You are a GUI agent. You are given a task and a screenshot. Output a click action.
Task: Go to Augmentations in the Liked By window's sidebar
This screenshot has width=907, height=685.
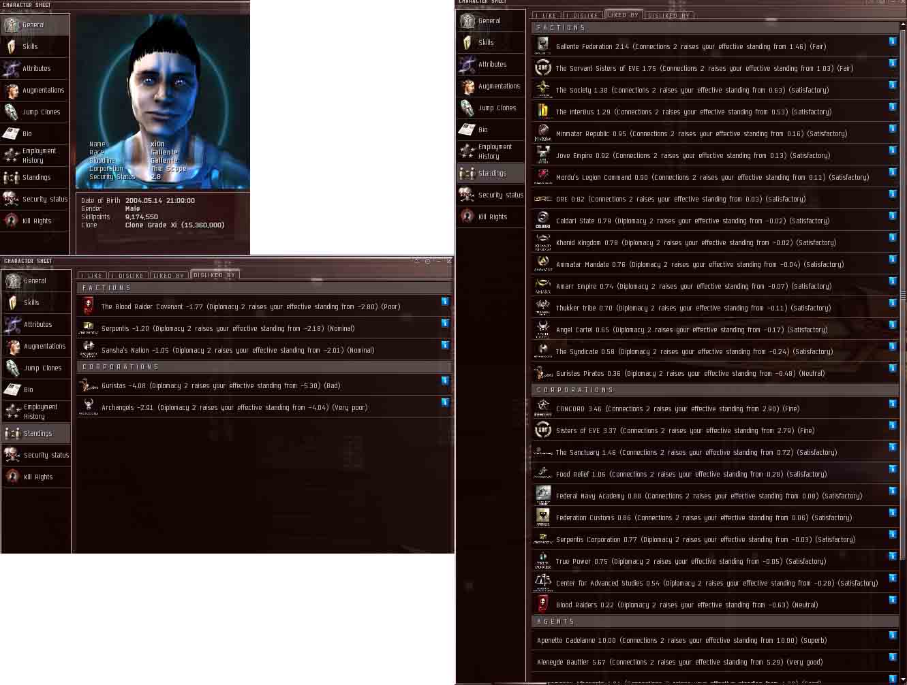491,86
